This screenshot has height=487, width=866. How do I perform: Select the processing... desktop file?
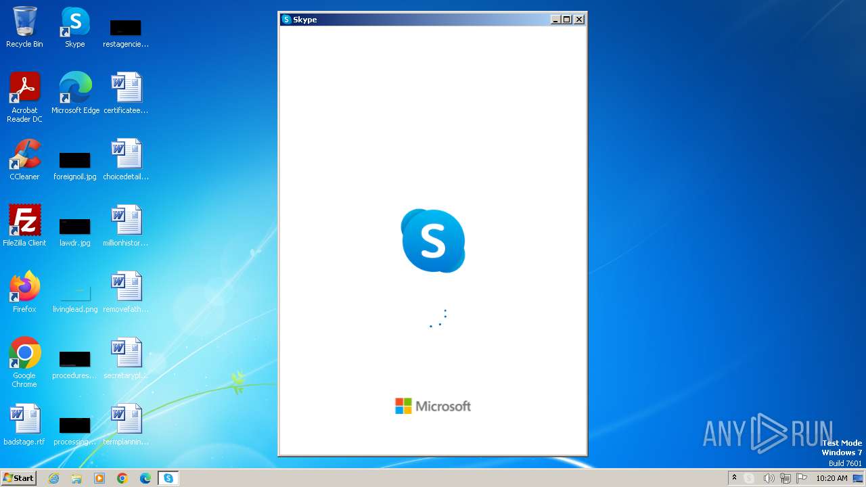(x=75, y=430)
